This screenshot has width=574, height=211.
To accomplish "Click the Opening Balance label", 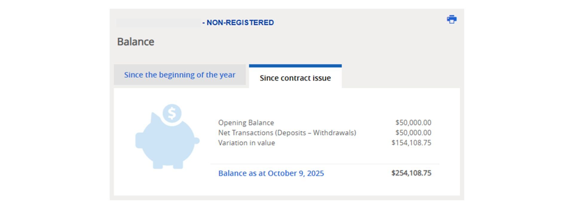I will point(246,123).
